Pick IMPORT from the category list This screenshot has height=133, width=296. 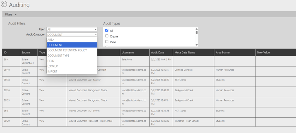[x=72, y=72]
